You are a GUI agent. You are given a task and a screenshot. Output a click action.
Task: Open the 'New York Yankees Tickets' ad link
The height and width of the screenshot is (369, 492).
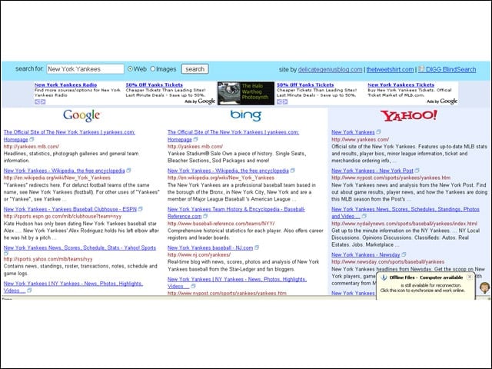click(401, 85)
